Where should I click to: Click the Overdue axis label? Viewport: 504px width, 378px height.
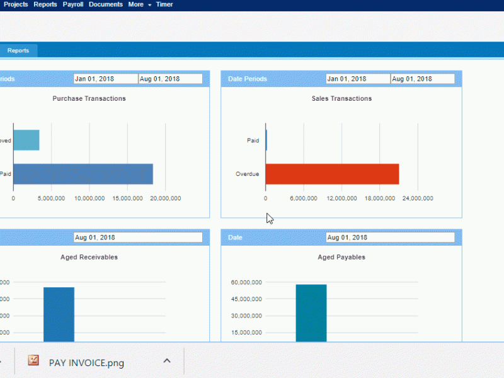[x=247, y=174]
